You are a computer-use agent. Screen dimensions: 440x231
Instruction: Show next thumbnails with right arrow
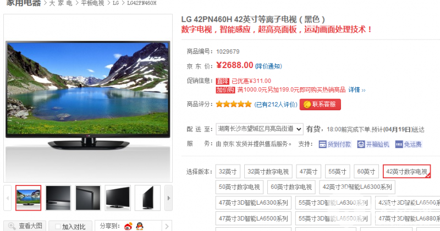[x=168, y=198]
